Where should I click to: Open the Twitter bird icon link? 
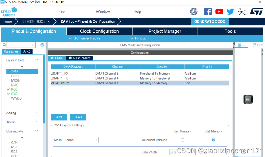(230, 12)
